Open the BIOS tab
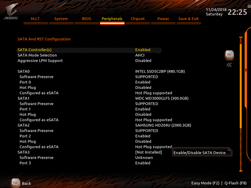 coord(87,19)
